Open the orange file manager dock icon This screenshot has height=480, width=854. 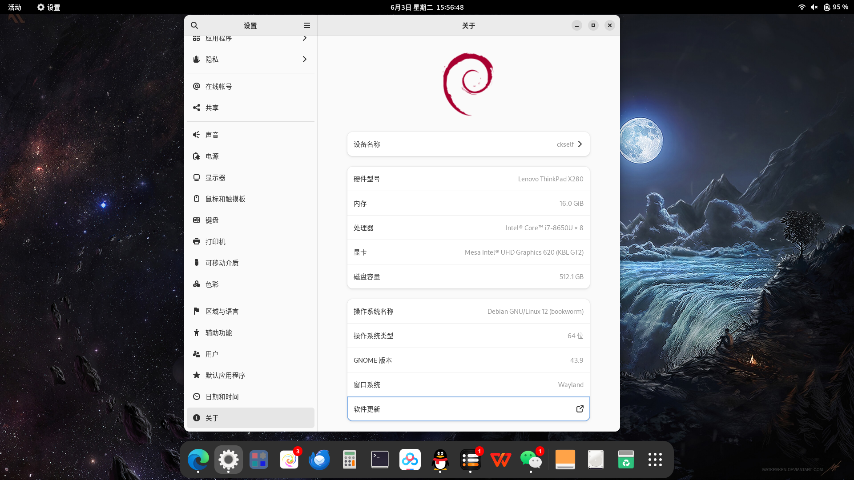[x=565, y=460]
